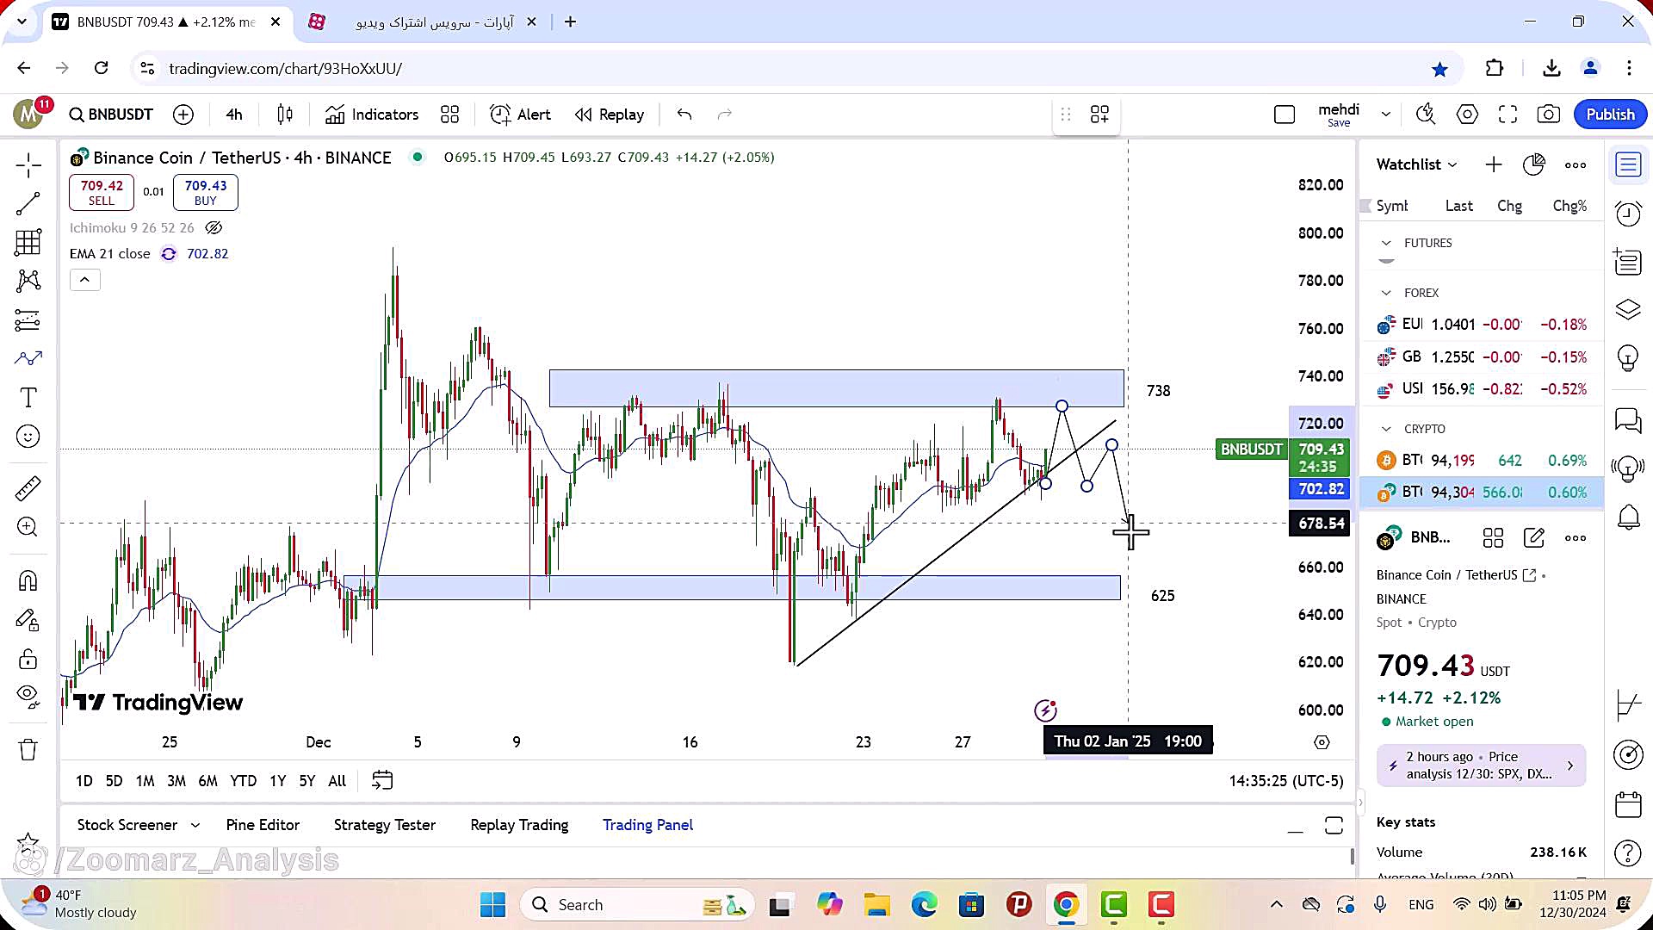Switch to Trading Panel tab

coord(647,825)
